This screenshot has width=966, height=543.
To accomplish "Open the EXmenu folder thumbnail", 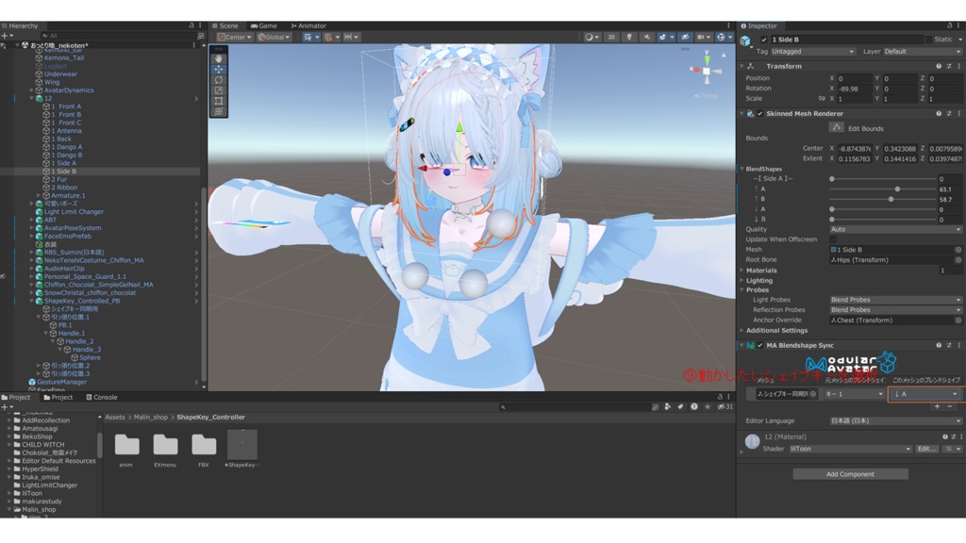I will pyautogui.click(x=165, y=445).
